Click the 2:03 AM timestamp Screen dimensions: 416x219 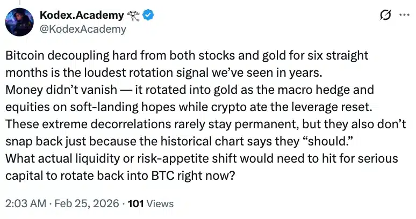coord(23,203)
